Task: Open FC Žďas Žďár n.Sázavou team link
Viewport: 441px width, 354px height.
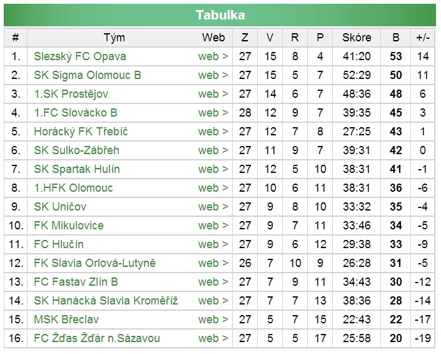Action: 97,338
